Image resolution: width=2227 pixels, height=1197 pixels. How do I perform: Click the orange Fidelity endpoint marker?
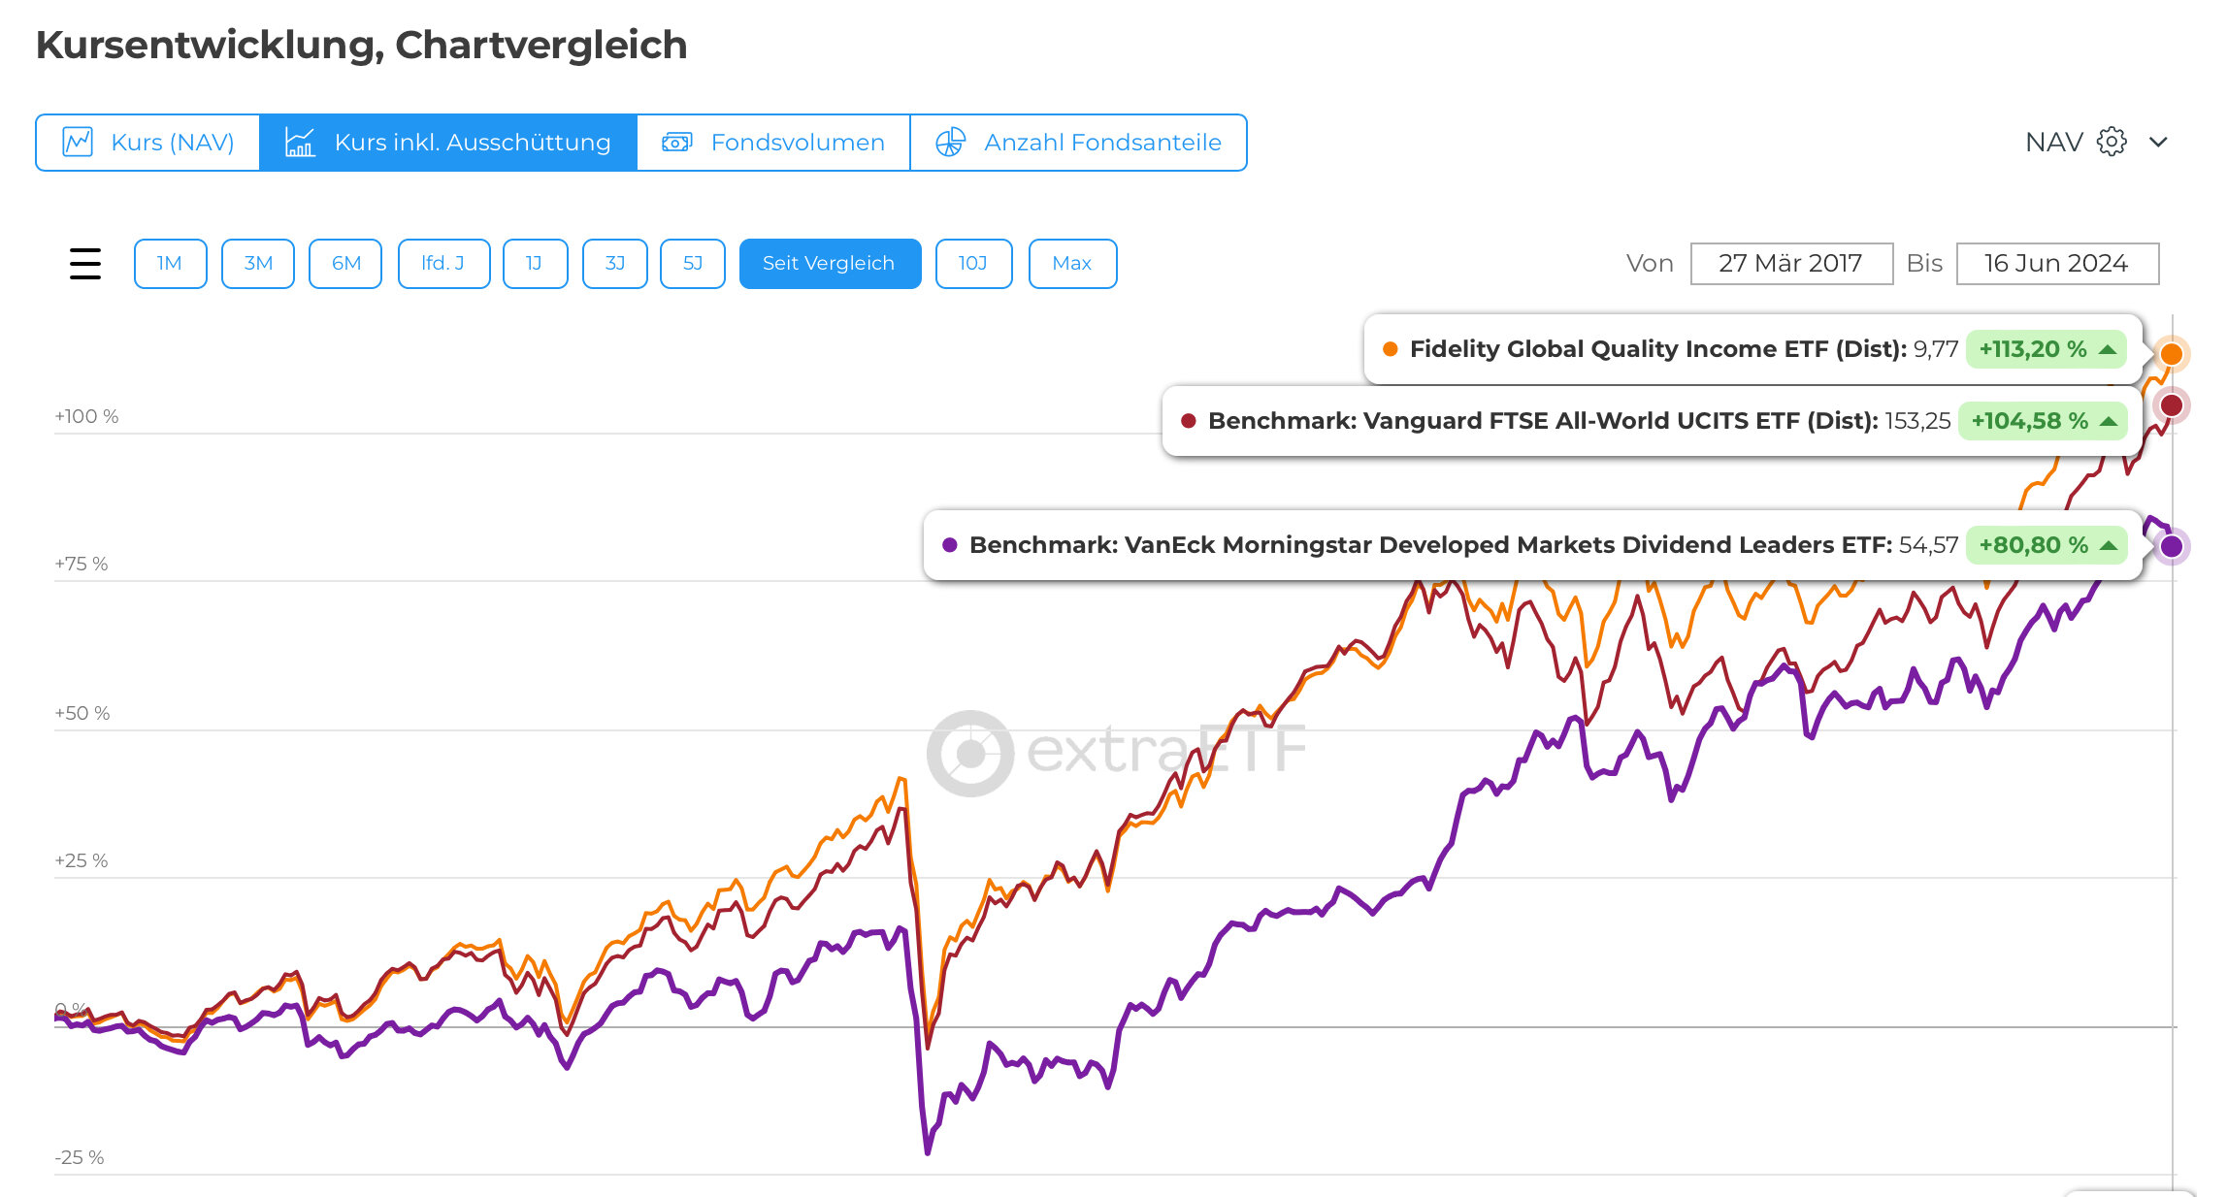pyautogui.click(x=2171, y=354)
